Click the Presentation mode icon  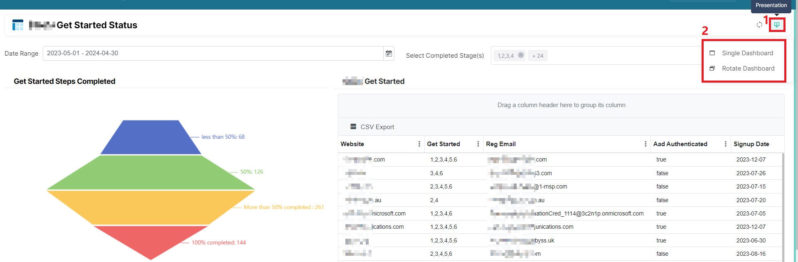tap(776, 25)
